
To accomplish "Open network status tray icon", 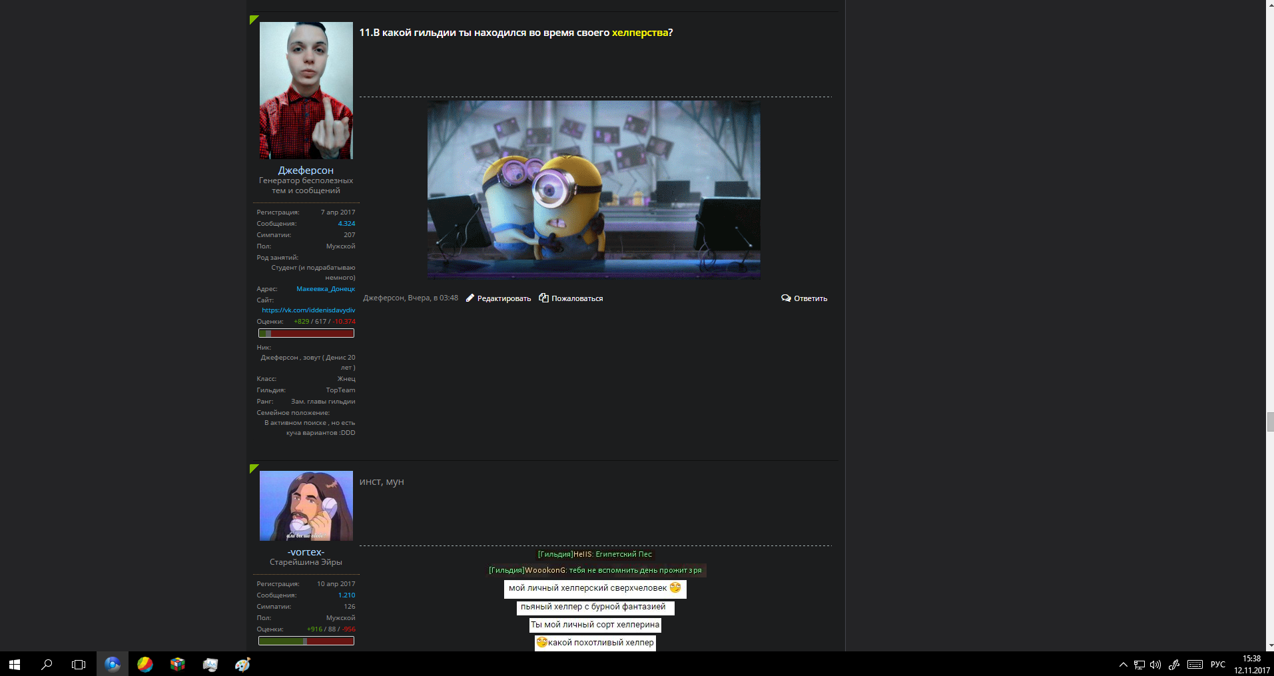I will [x=1139, y=665].
